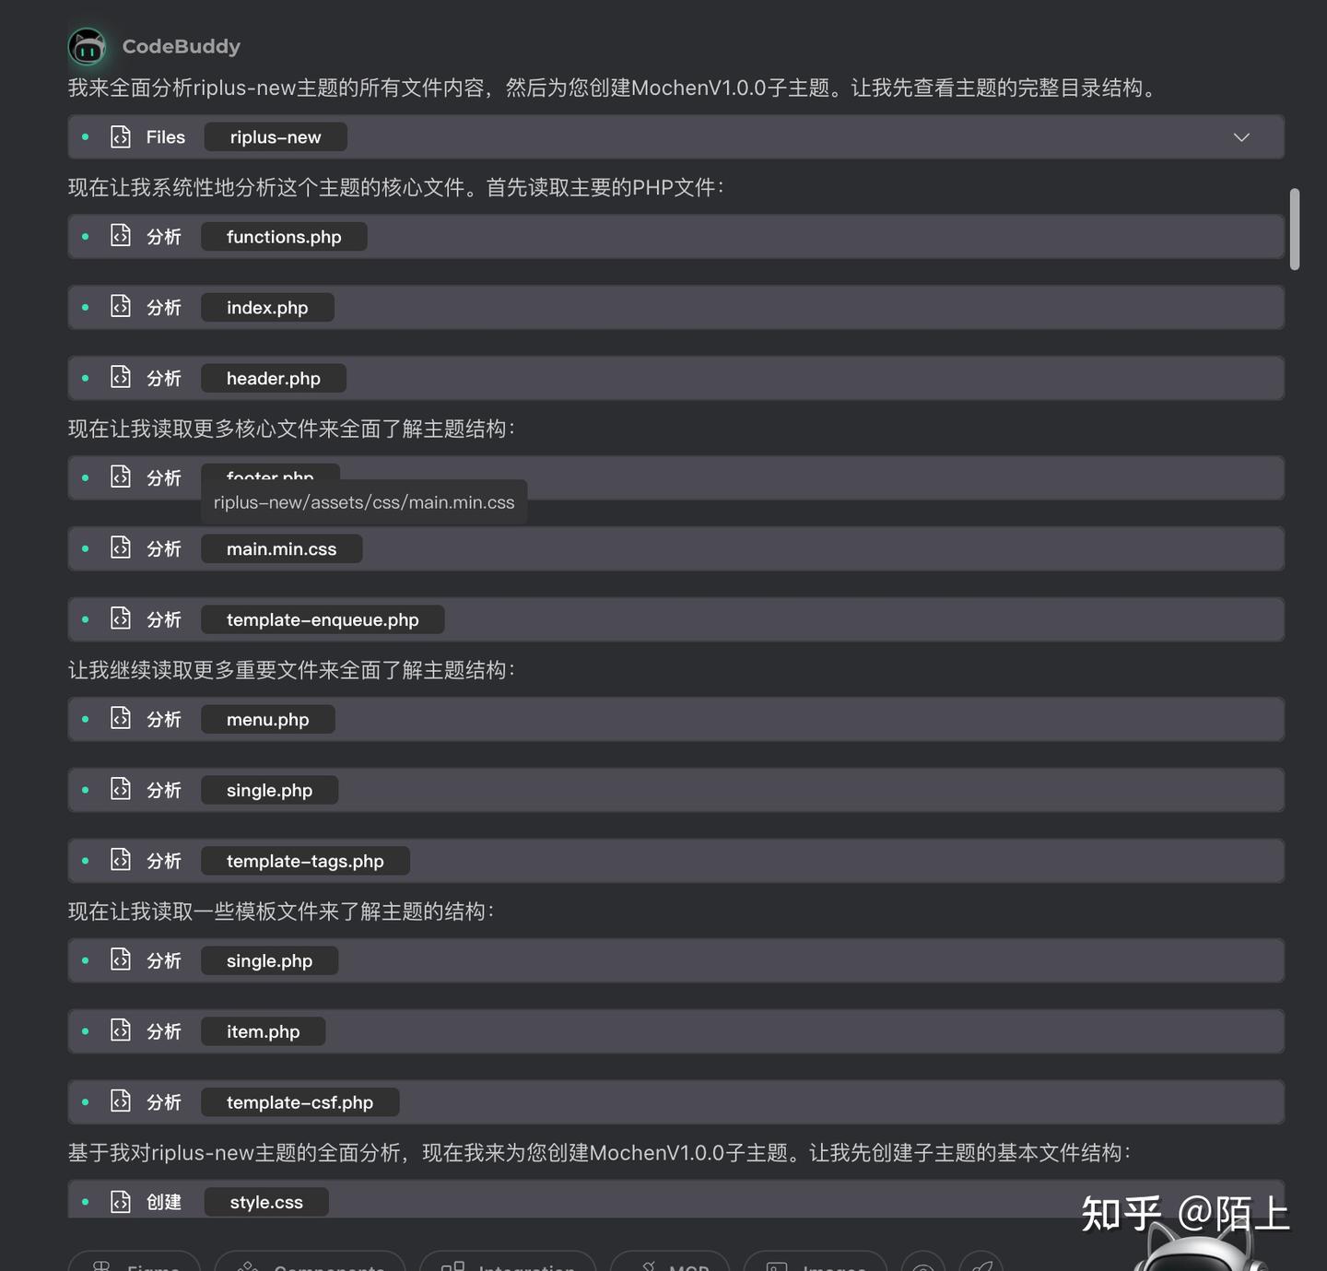Open the functions.php file tag
The width and height of the screenshot is (1327, 1271).
point(284,237)
